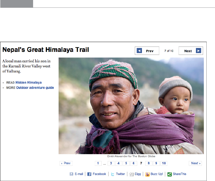215x181 pixels.
Task: Click the Buzz Up! icon
Action: pos(147,174)
